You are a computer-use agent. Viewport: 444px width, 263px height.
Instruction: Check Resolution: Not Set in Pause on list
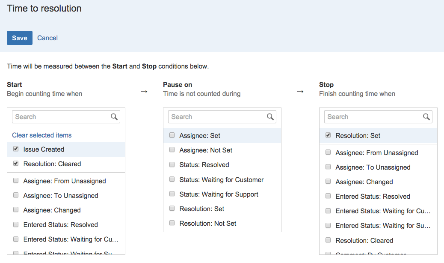tap(172, 223)
